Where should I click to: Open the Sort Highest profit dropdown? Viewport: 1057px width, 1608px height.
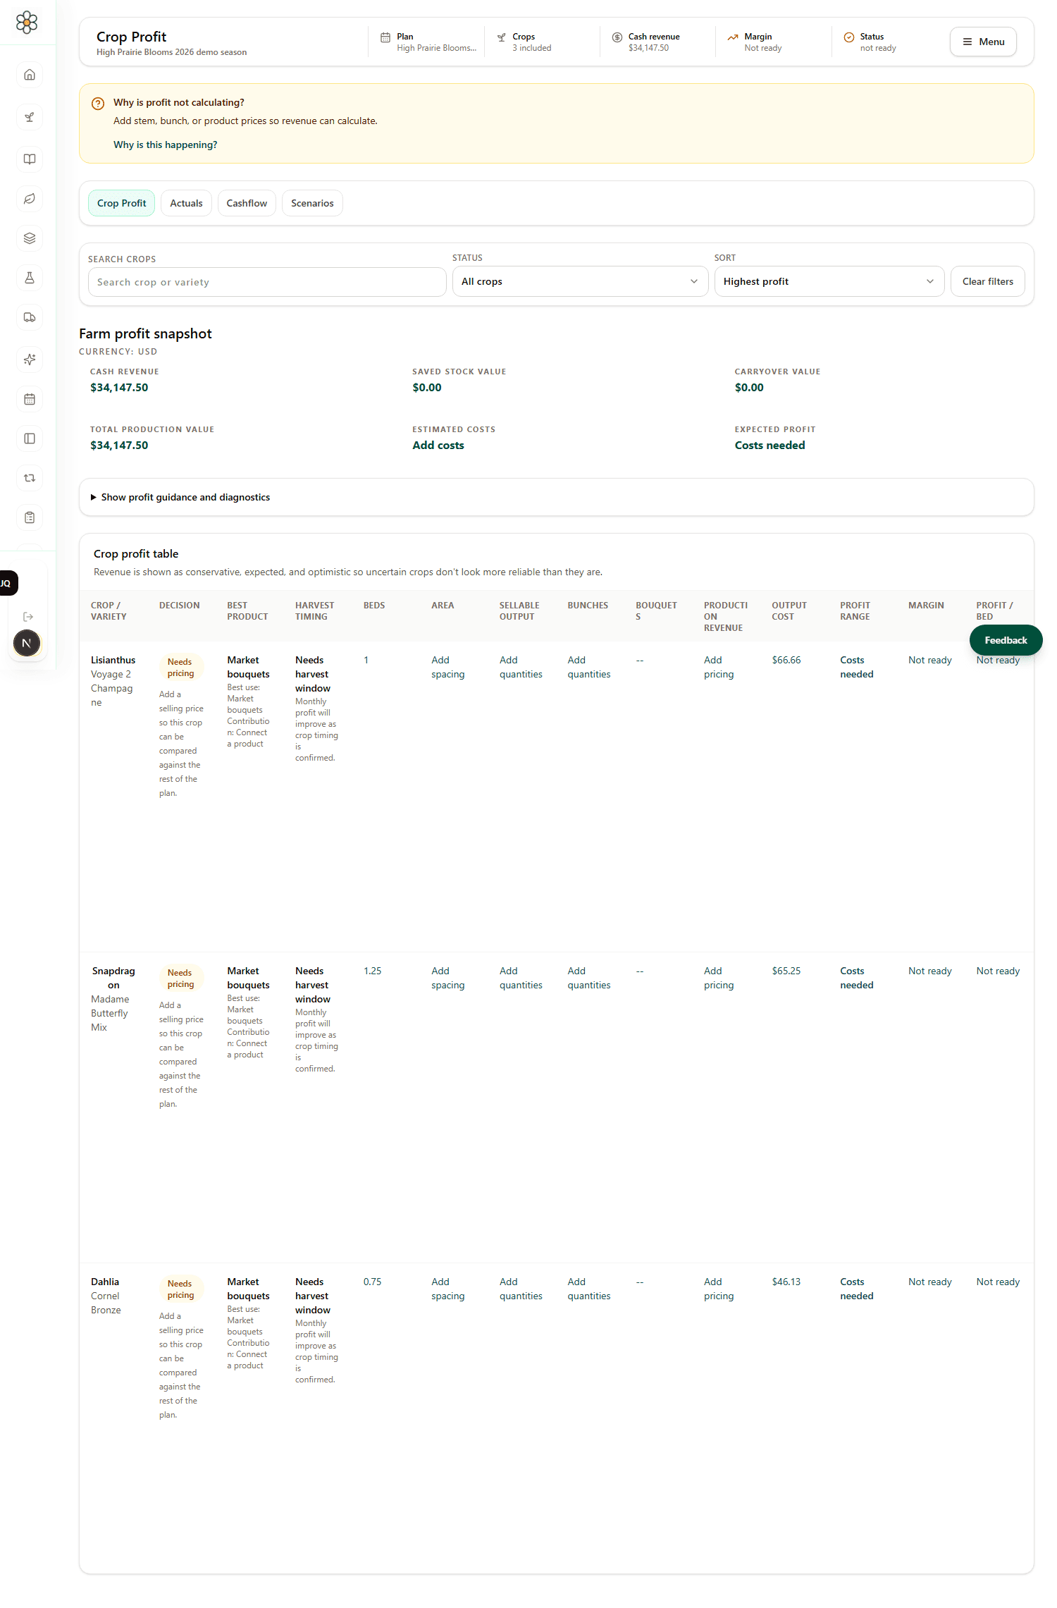[x=829, y=281]
